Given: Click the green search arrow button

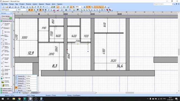Looking at the screenshot, I should 10,18.
